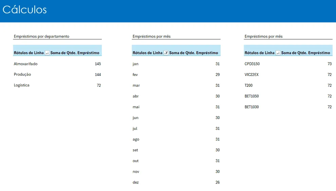Select the VIC22EX row label
The height and width of the screenshot is (191, 336).
pyautogui.click(x=251, y=75)
